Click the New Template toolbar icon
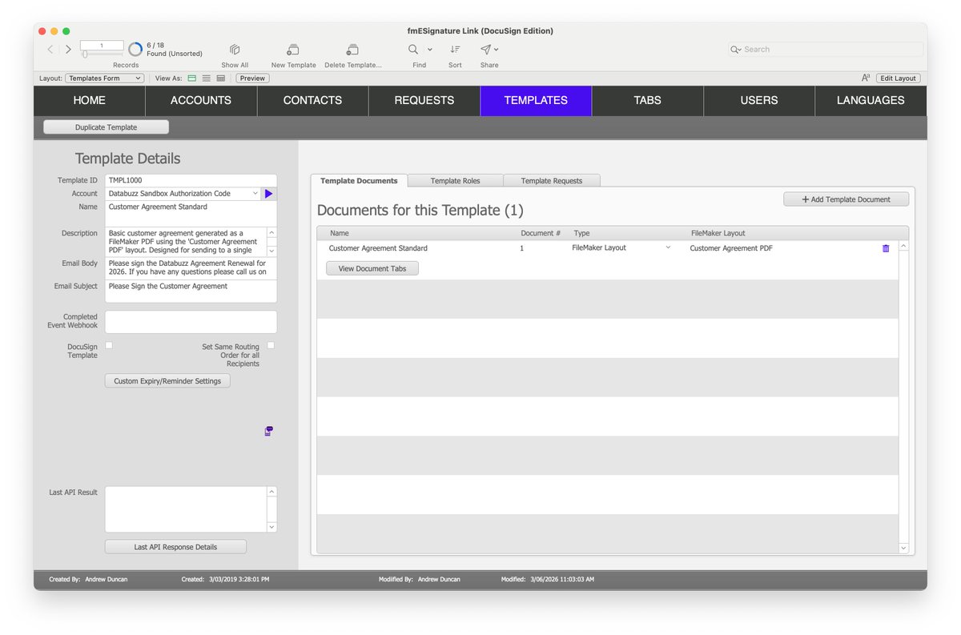Screen dimensions: 961x635 [293, 50]
